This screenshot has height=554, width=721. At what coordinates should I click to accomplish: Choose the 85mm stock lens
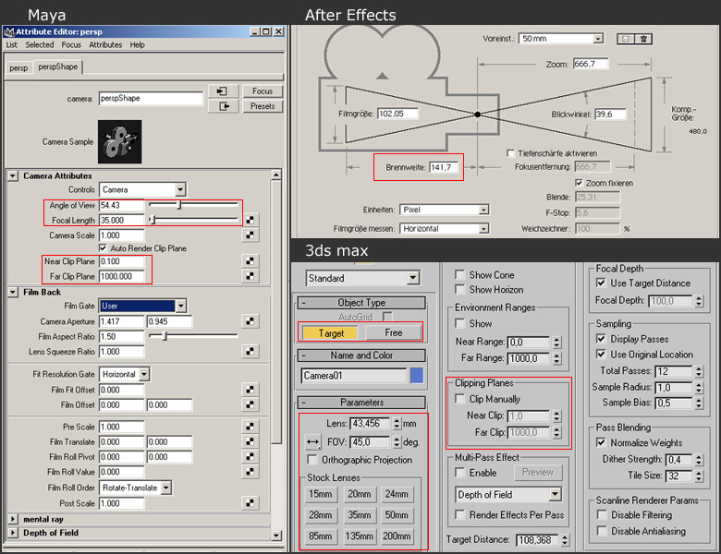(320, 536)
